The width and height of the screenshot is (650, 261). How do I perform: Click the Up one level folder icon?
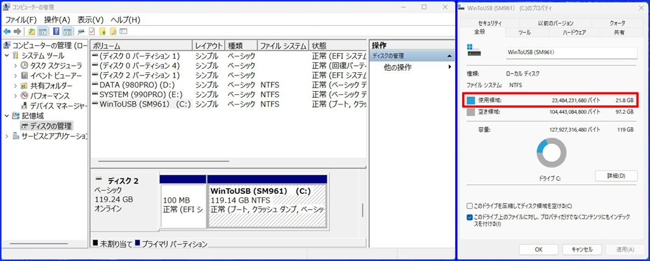tap(32, 32)
